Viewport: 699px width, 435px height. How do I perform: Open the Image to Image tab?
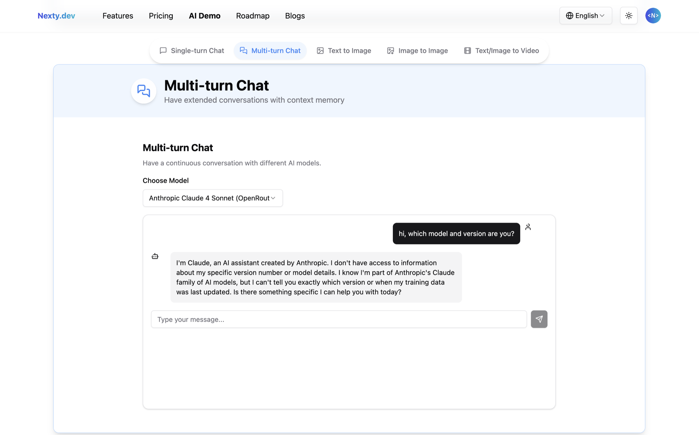click(x=417, y=50)
